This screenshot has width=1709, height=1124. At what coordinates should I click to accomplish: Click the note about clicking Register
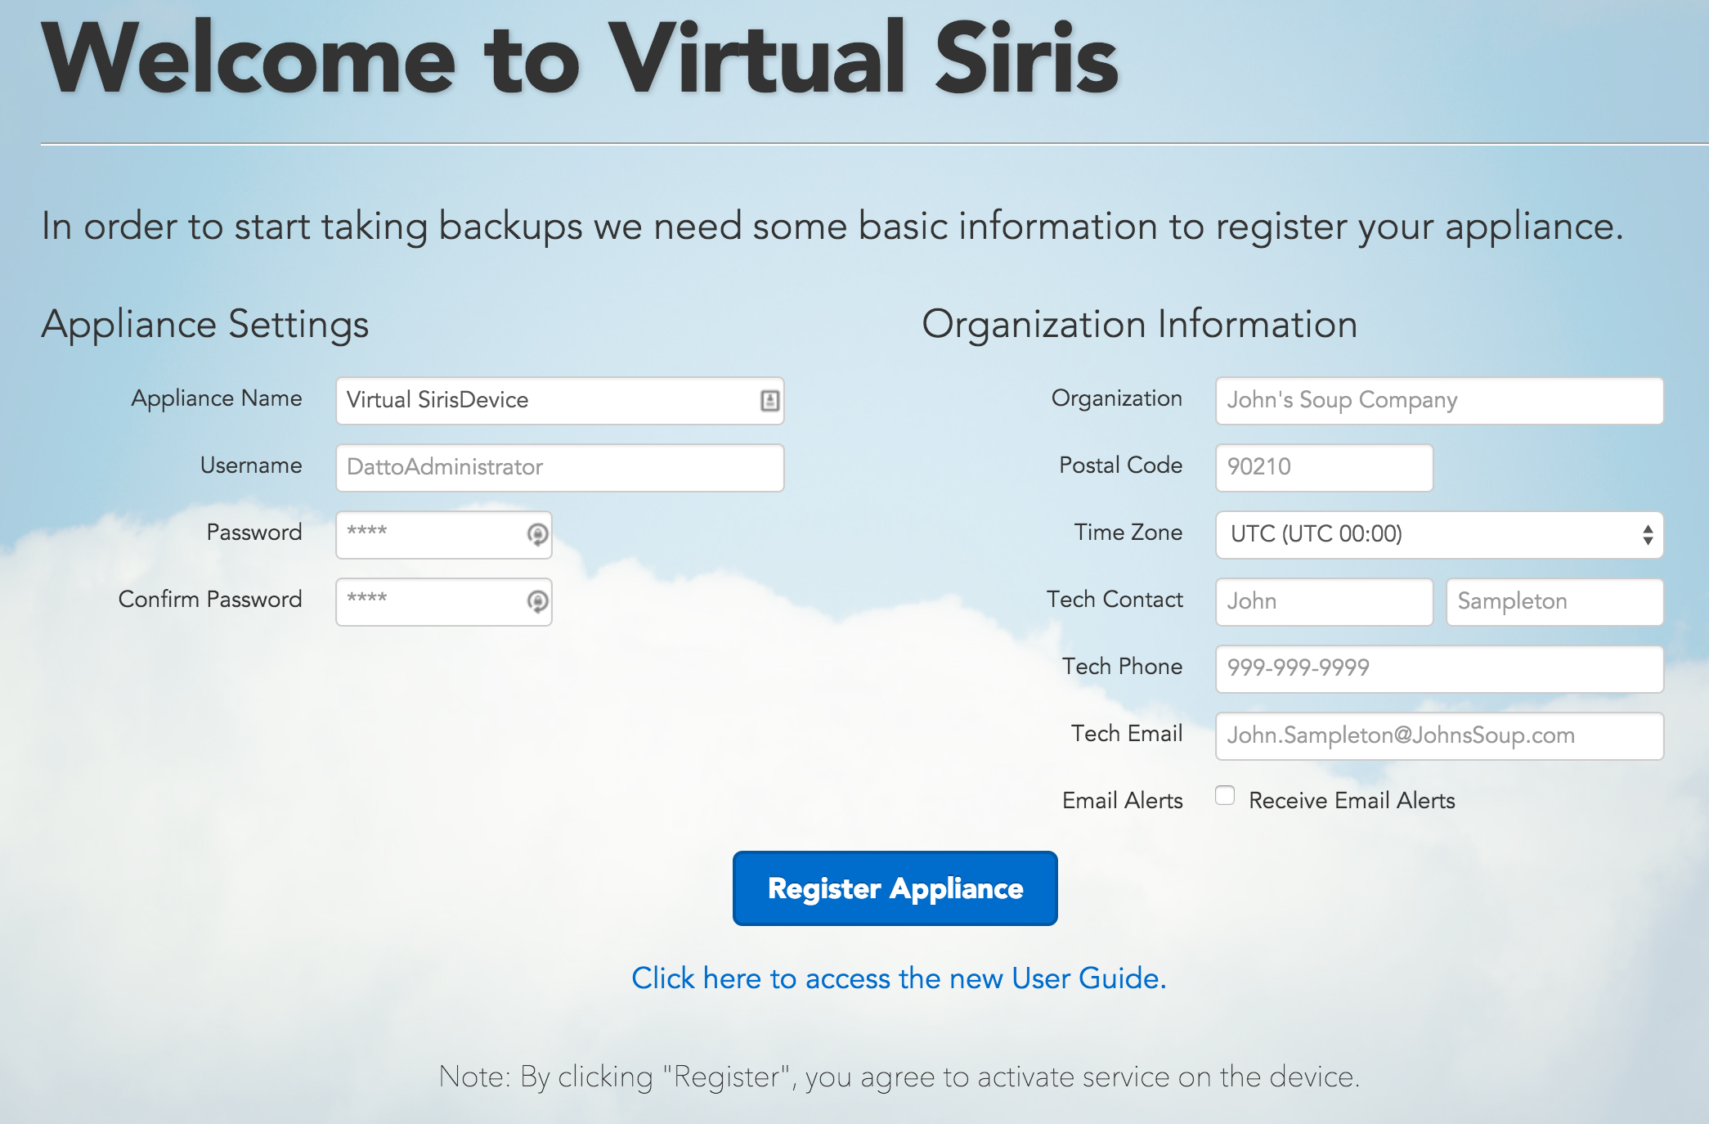coord(899,1077)
